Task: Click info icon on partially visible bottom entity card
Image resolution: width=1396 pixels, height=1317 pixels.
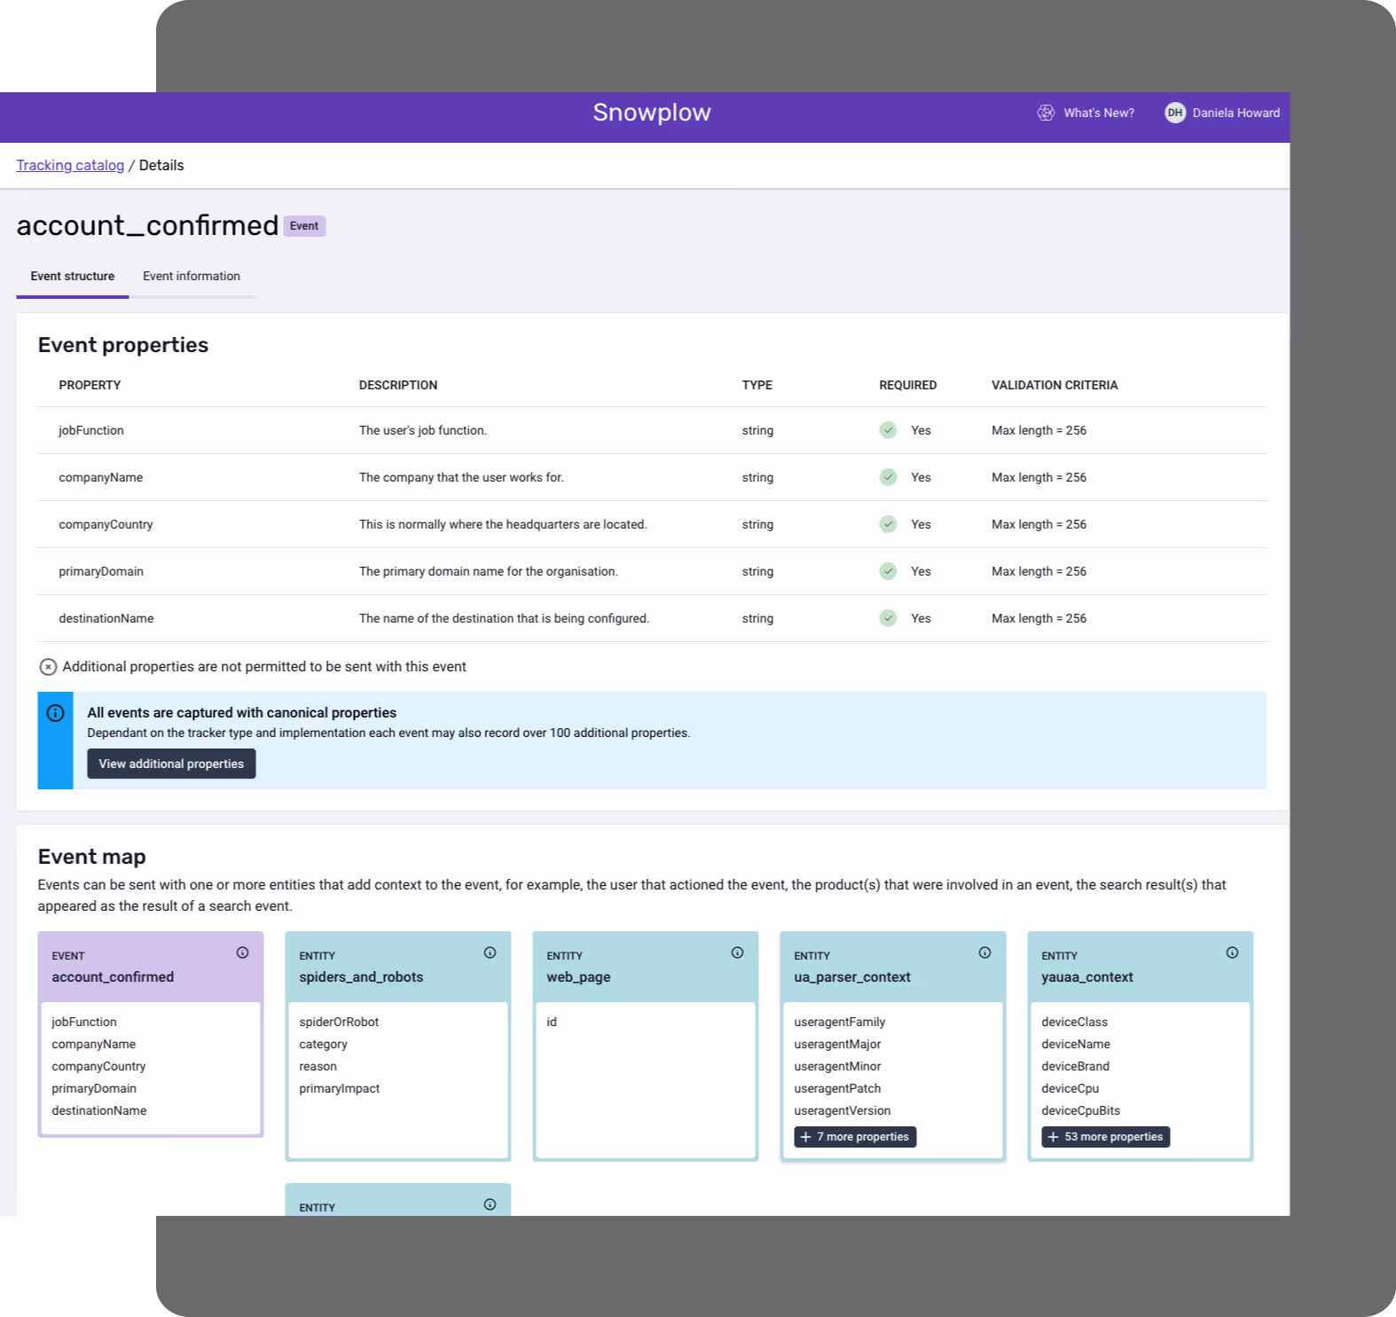Action: point(490,1204)
